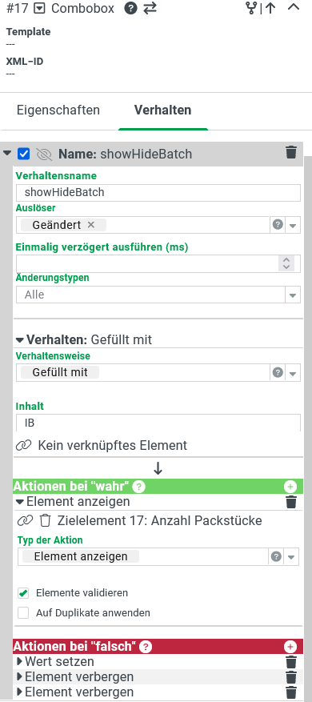The height and width of the screenshot is (702, 312).
Task: Open the branch hierarchy icon in header
Action: [251, 8]
